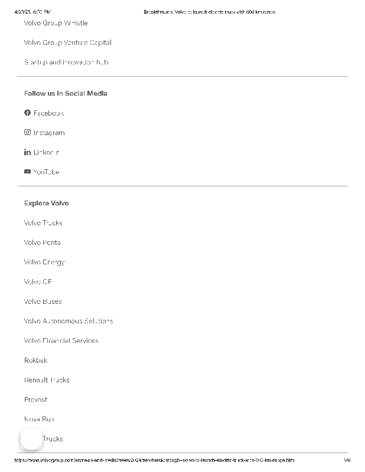Select the Volvo CE link
This screenshot has height=472, width=365.
38,282
